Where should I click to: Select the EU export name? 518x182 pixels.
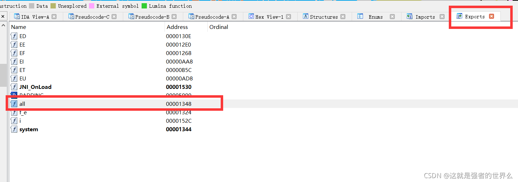23,78
